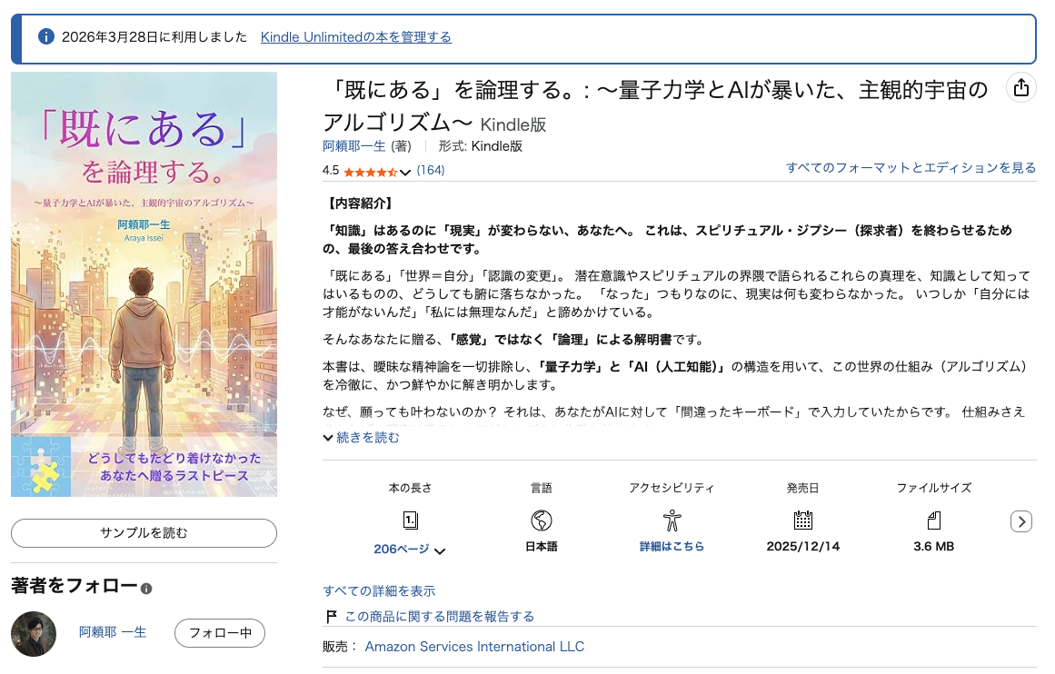Expand the description with 続きを読む
This screenshot has height=674, width=1055.
click(362, 438)
